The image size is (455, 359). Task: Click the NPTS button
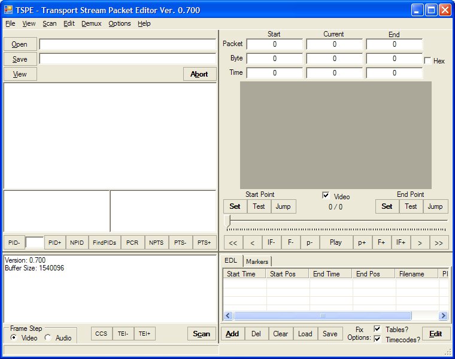coord(156,242)
